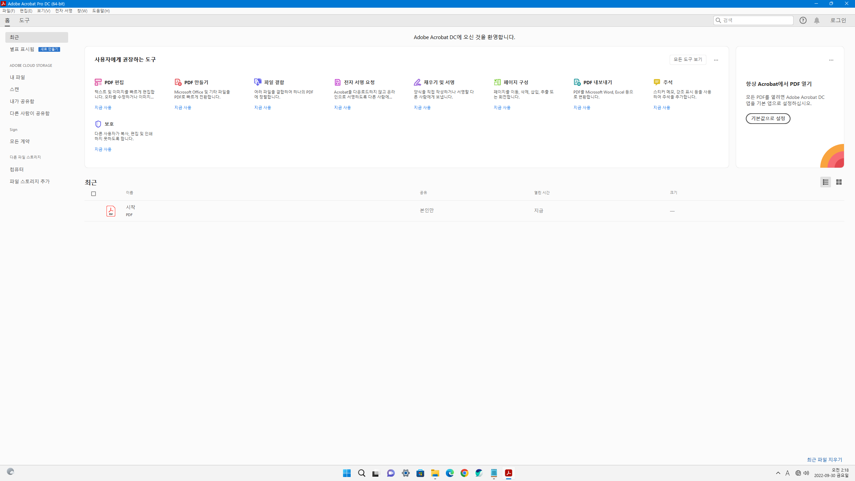Open the 파일(F) menu
The width and height of the screenshot is (855, 481).
coord(8,11)
